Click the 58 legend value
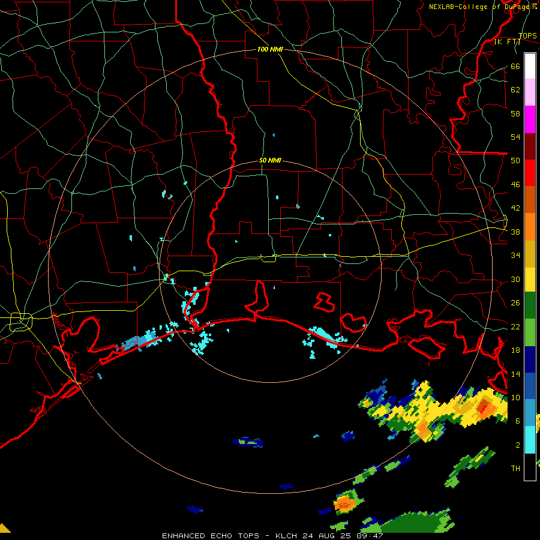 (x=515, y=113)
